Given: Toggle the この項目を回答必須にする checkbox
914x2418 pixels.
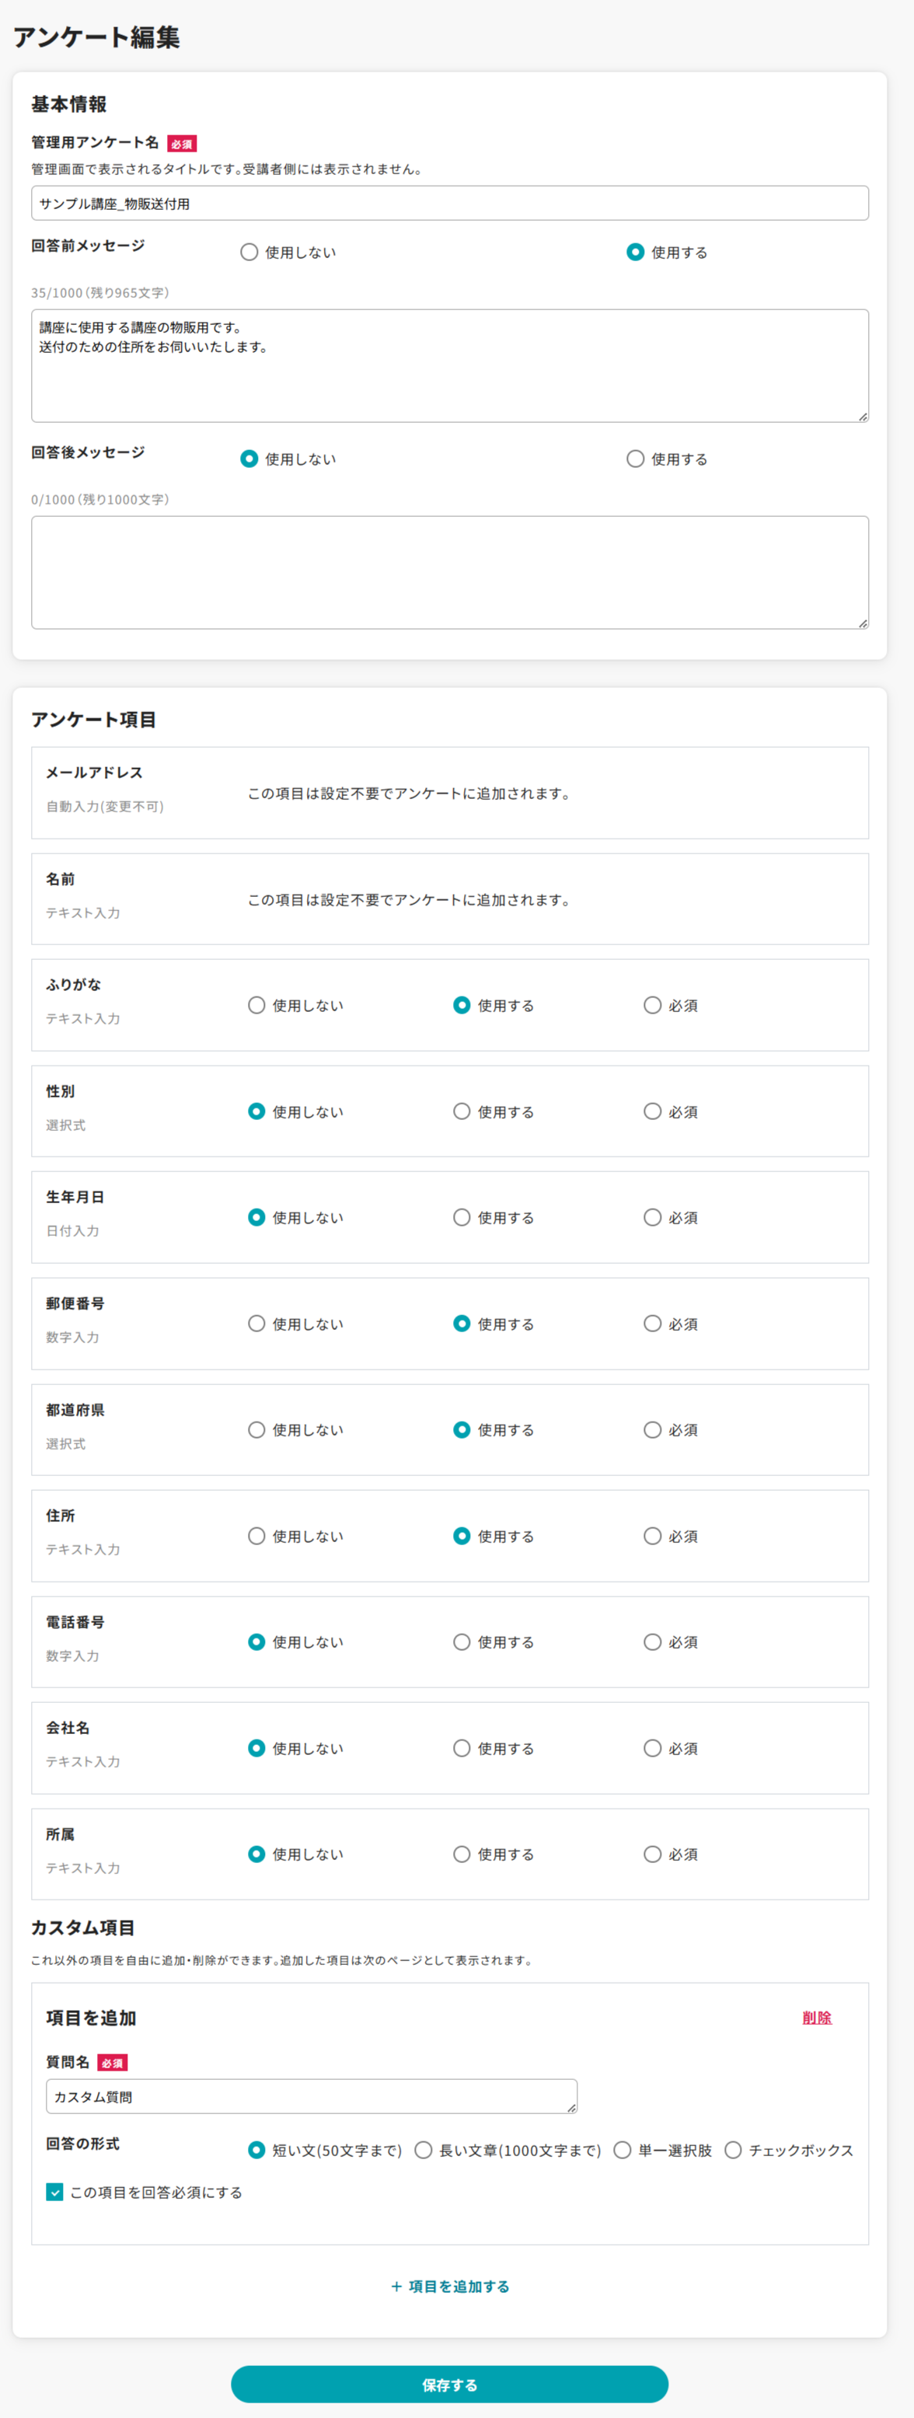Looking at the screenshot, I should pyautogui.click(x=54, y=2192).
